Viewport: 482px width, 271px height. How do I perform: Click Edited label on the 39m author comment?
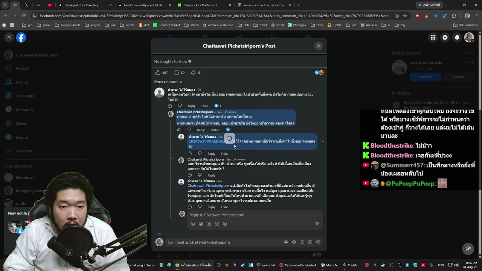215,130
